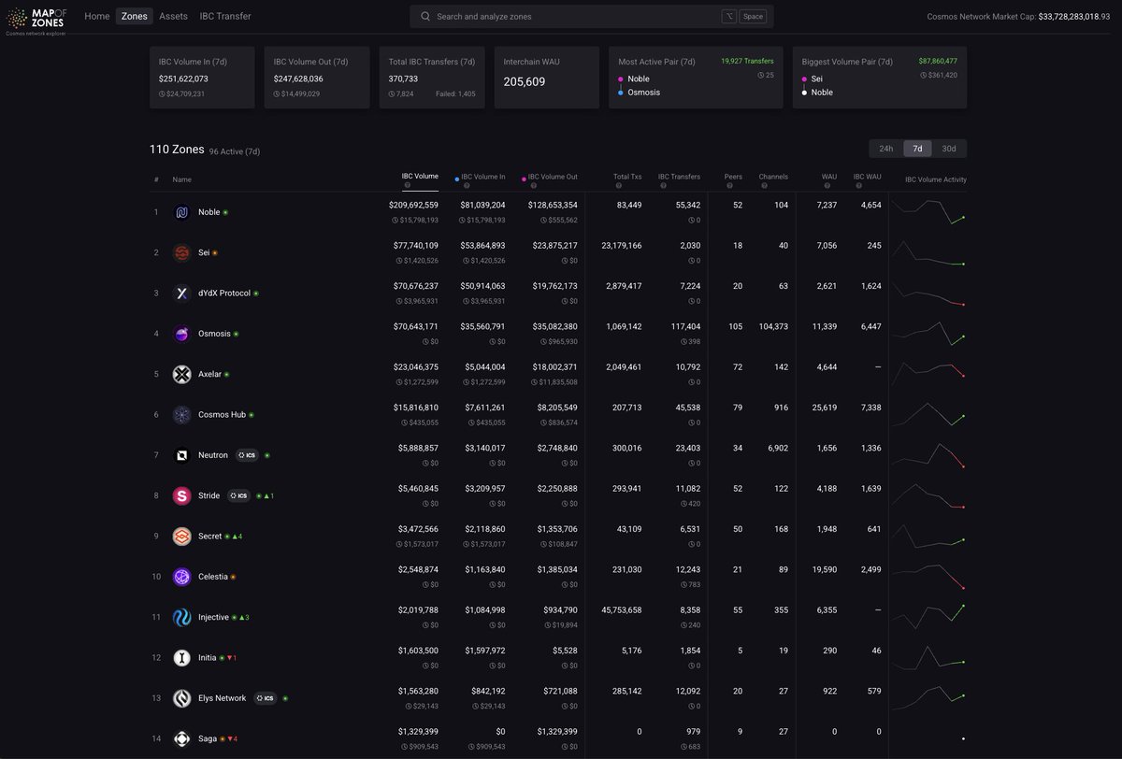This screenshot has width=1122, height=759.
Task: Select the 24h time period
Action: click(x=886, y=149)
